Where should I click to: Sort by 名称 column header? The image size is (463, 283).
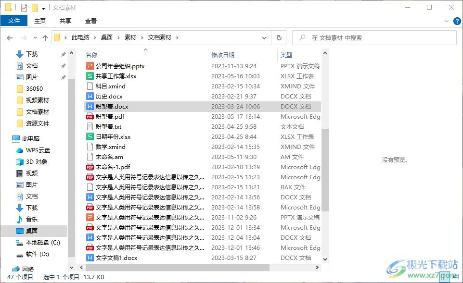tap(91, 55)
